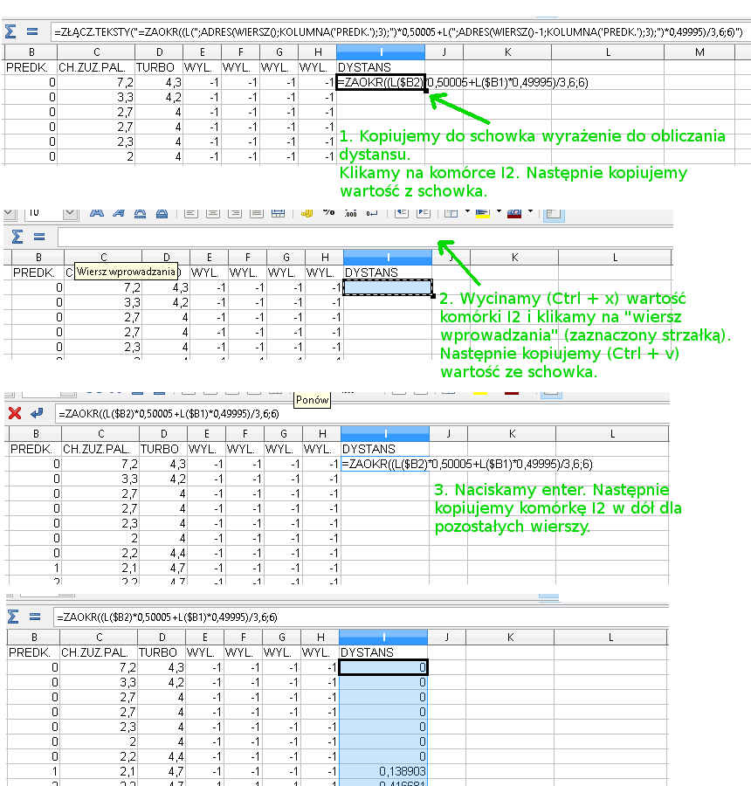Image resolution: width=751 pixels, height=786 pixels.
Task: Click the PREDK. header cell, top screenshot
Action: pyautogui.click(x=31, y=67)
